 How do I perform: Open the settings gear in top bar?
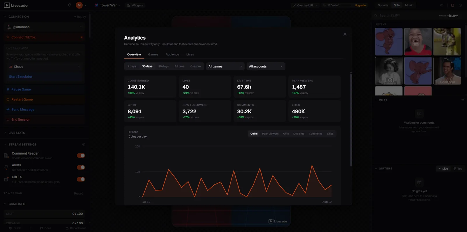(460, 5)
